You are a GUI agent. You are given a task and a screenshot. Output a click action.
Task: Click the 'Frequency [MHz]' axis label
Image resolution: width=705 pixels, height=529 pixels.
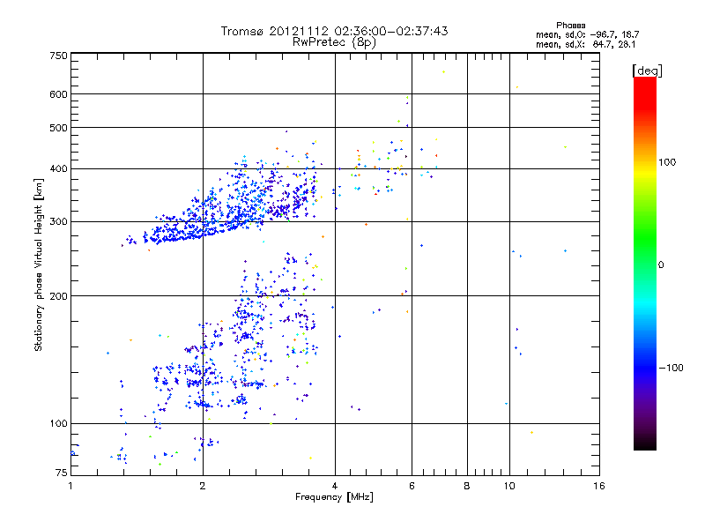[x=334, y=497]
